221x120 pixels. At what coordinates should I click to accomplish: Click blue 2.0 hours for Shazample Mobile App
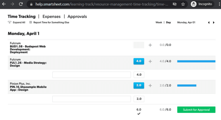tap(139, 85)
